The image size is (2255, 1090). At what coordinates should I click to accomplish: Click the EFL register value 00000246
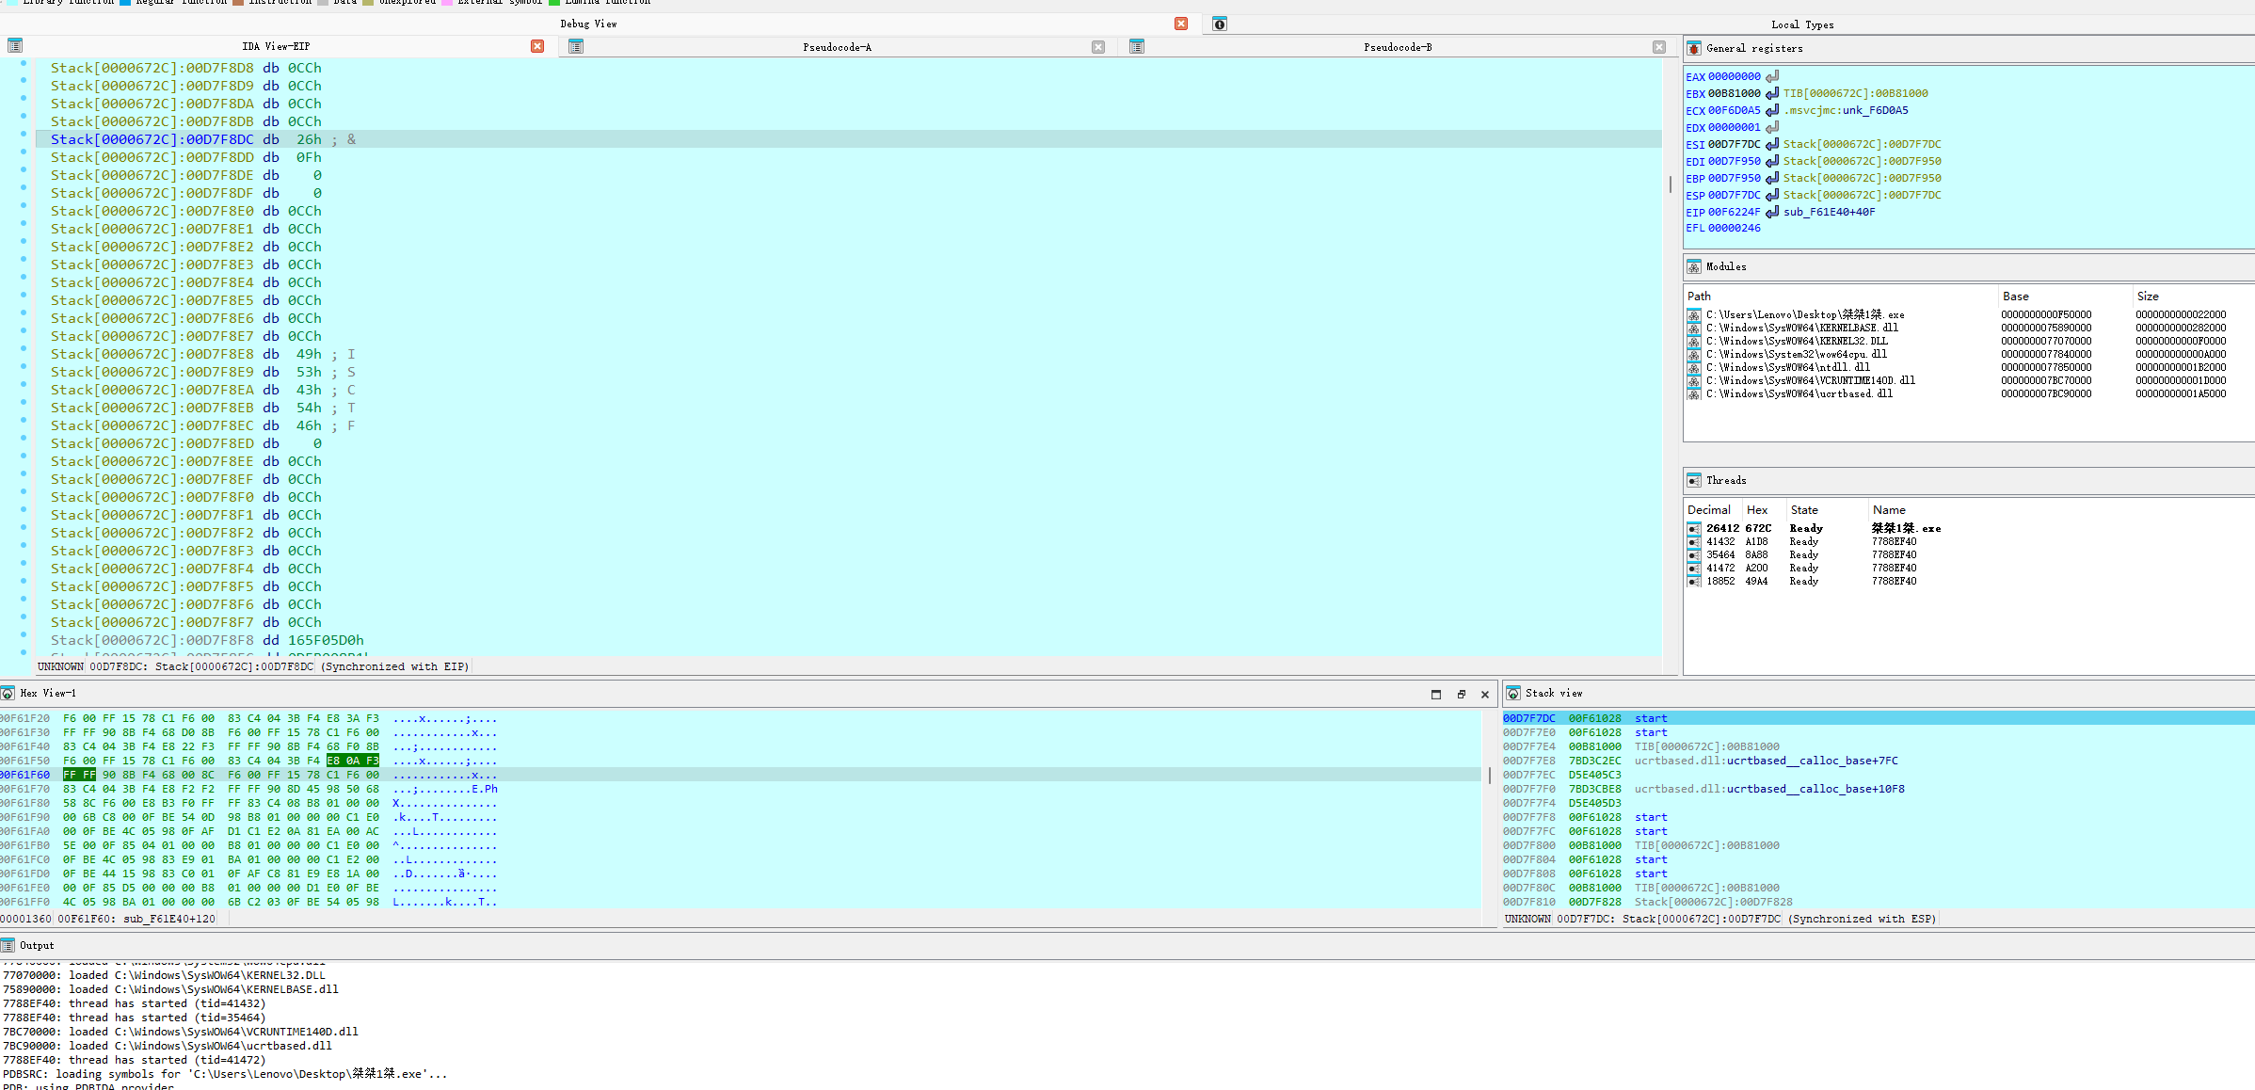pyautogui.click(x=1734, y=228)
